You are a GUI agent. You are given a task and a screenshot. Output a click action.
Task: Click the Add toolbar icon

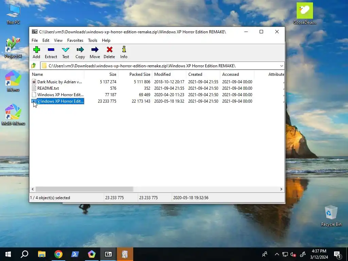tap(36, 52)
